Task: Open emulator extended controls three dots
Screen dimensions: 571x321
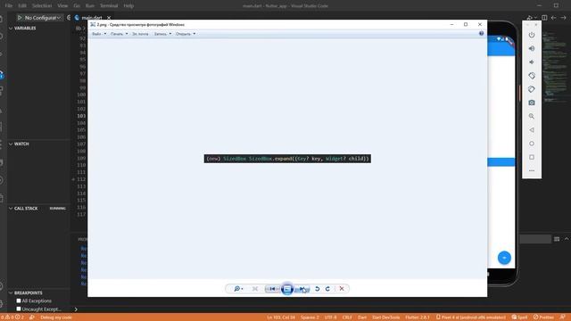Action: pos(532,170)
